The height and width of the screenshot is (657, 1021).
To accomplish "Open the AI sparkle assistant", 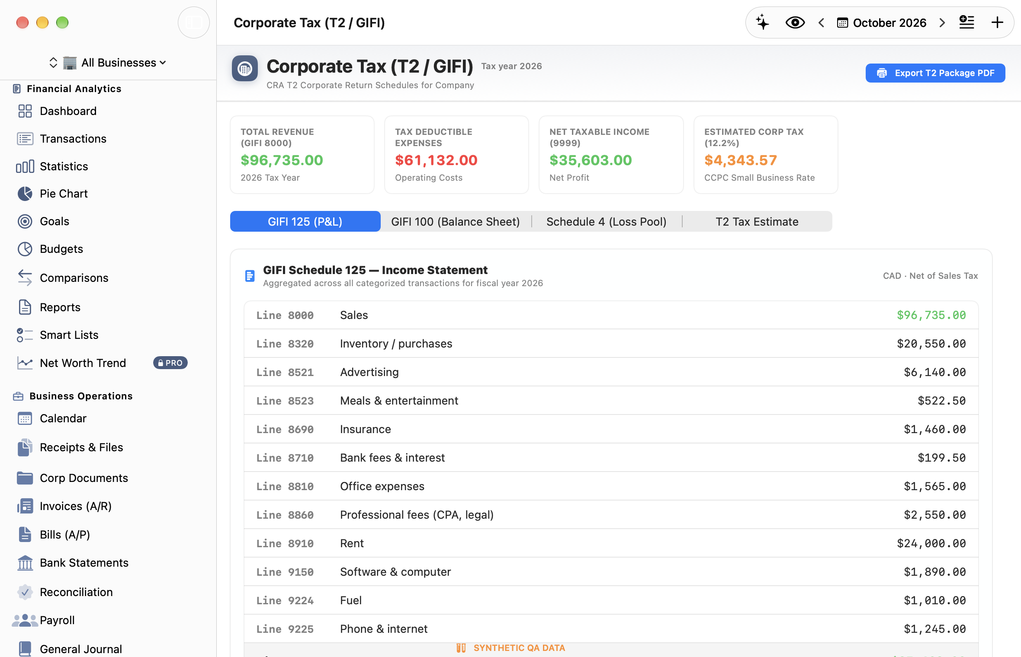I will [762, 22].
